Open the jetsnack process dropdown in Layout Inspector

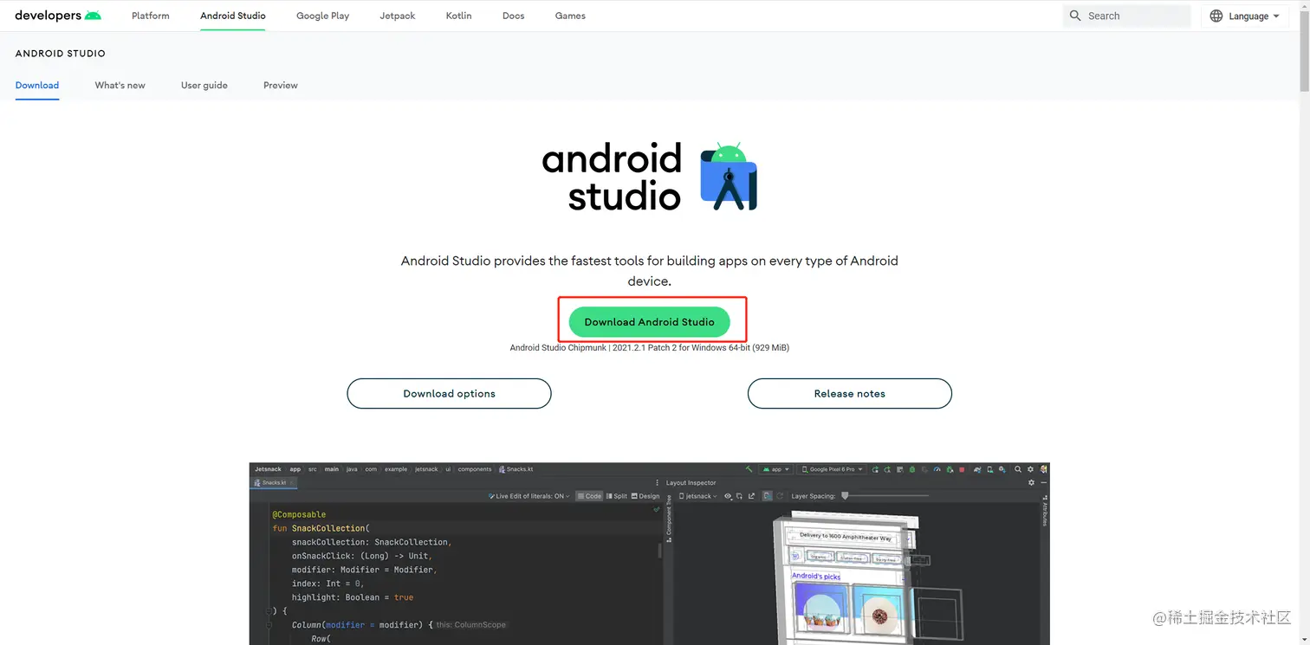pos(699,496)
